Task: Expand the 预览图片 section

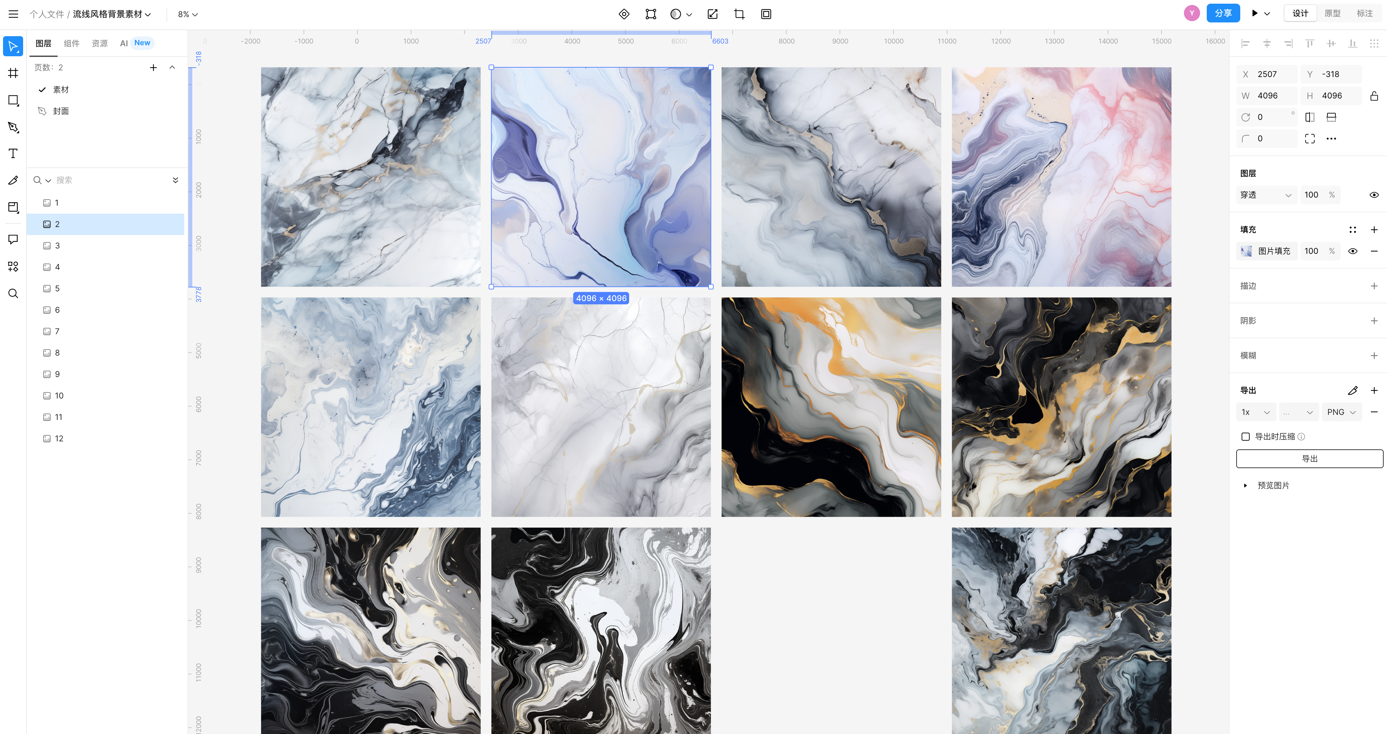Action: (1245, 486)
